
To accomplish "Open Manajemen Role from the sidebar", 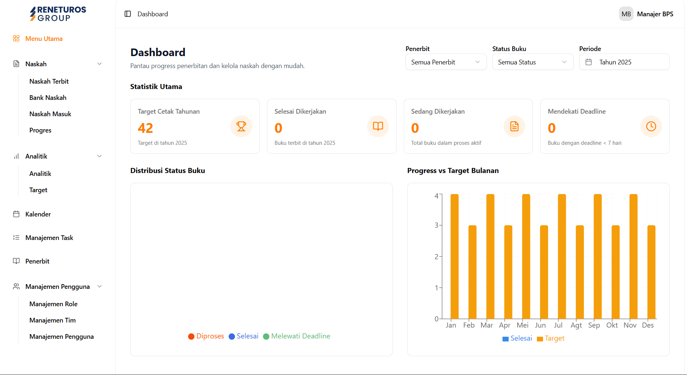I will [54, 304].
